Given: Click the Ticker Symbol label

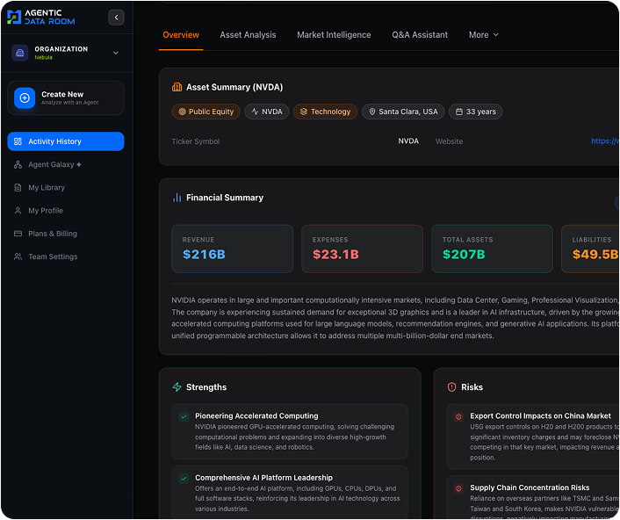Looking at the screenshot, I should coord(196,141).
